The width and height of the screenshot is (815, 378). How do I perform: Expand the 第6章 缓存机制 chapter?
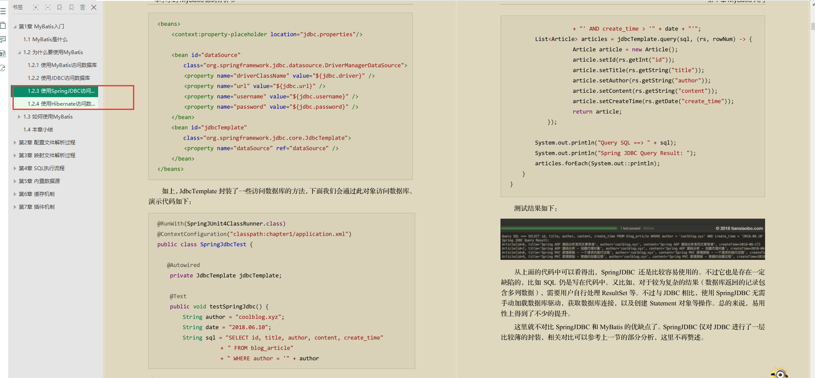click(15, 194)
